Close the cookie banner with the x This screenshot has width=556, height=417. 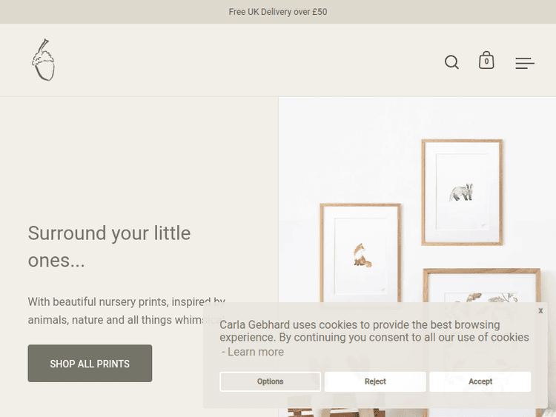pos(540,310)
